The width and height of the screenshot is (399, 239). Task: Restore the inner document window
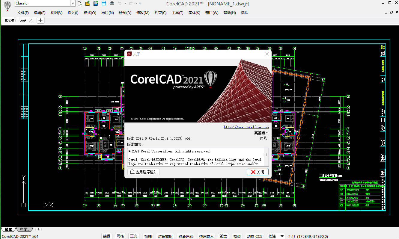point(391,13)
